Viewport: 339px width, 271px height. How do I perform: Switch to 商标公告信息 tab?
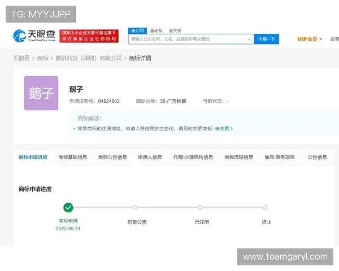112,158
